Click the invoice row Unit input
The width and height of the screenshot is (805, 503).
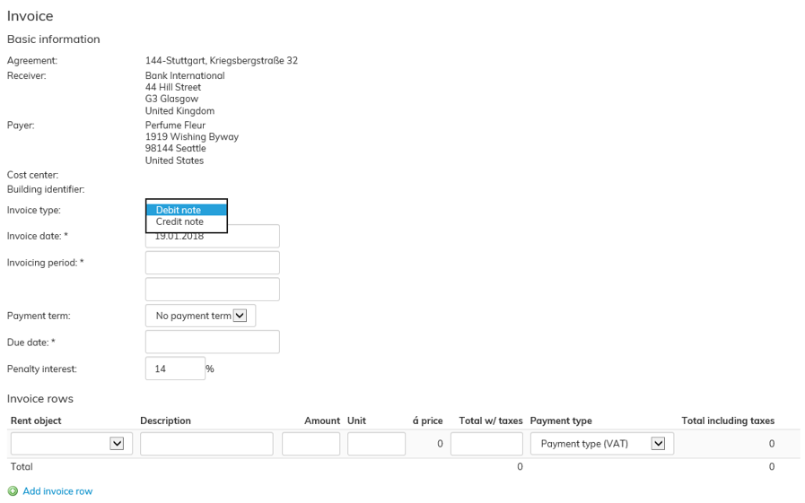(x=376, y=444)
